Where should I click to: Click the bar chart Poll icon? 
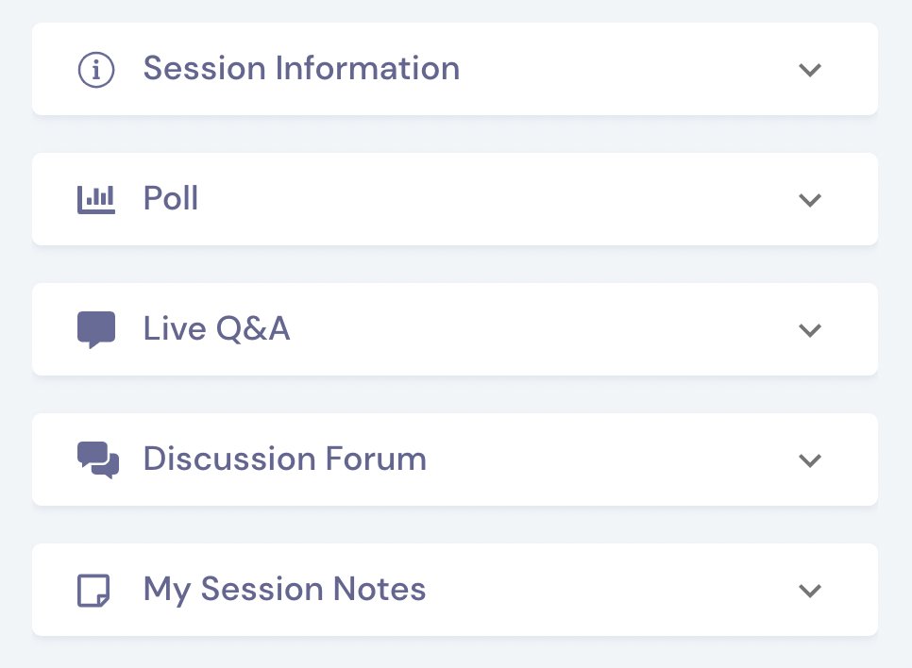coord(96,200)
